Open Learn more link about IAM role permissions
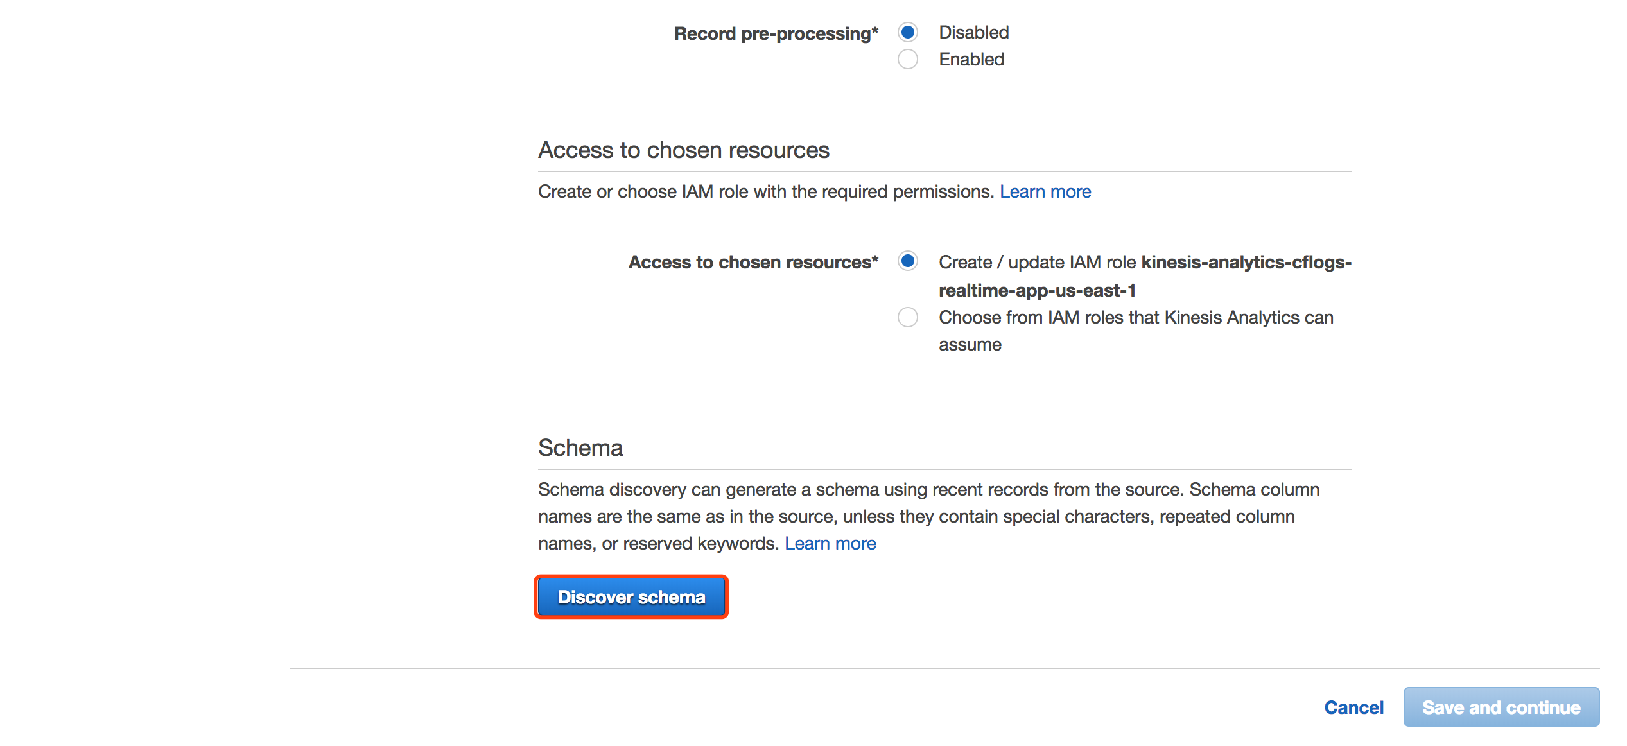This screenshot has height=746, width=1627. (1045, 191)
